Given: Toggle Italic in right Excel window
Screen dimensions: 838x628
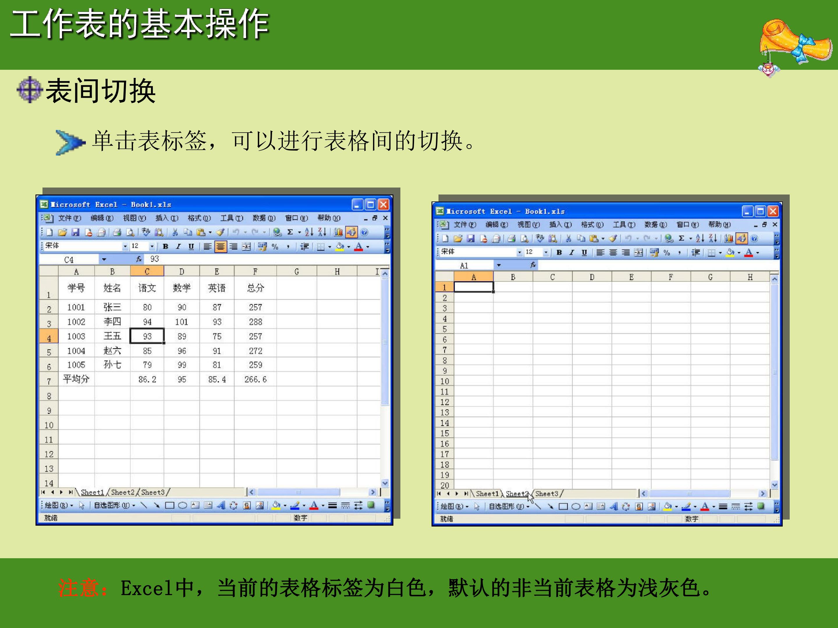Looking at the screenshot, I should (x=572, y=252).
